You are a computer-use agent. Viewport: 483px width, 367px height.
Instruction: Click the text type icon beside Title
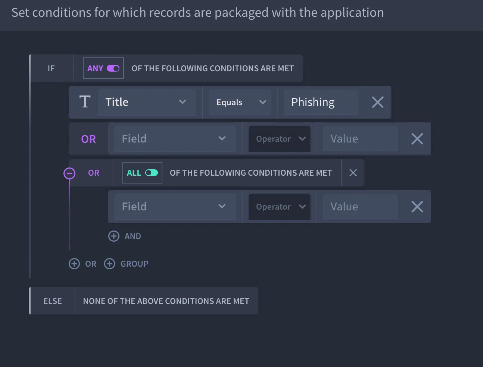[x=85, y=101]
